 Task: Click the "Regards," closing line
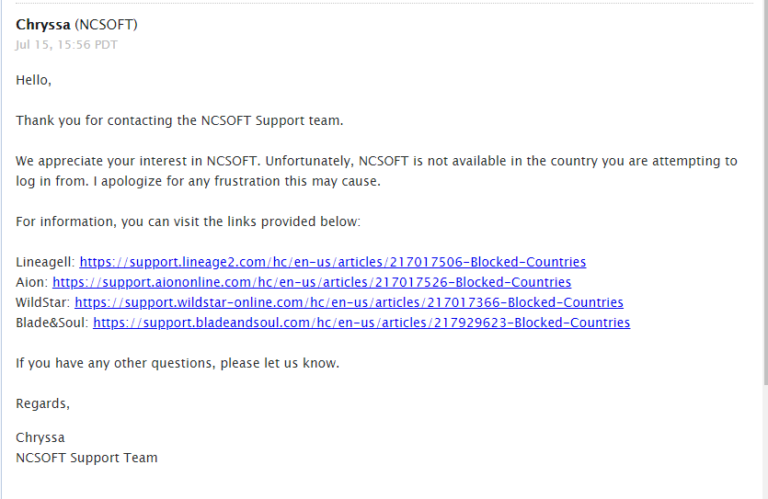pos(42,403)
